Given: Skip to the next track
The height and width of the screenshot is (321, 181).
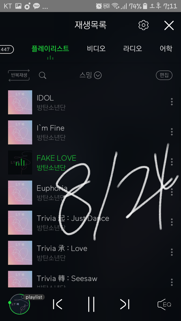Looking at the screenshot, I should pos(125,304).
